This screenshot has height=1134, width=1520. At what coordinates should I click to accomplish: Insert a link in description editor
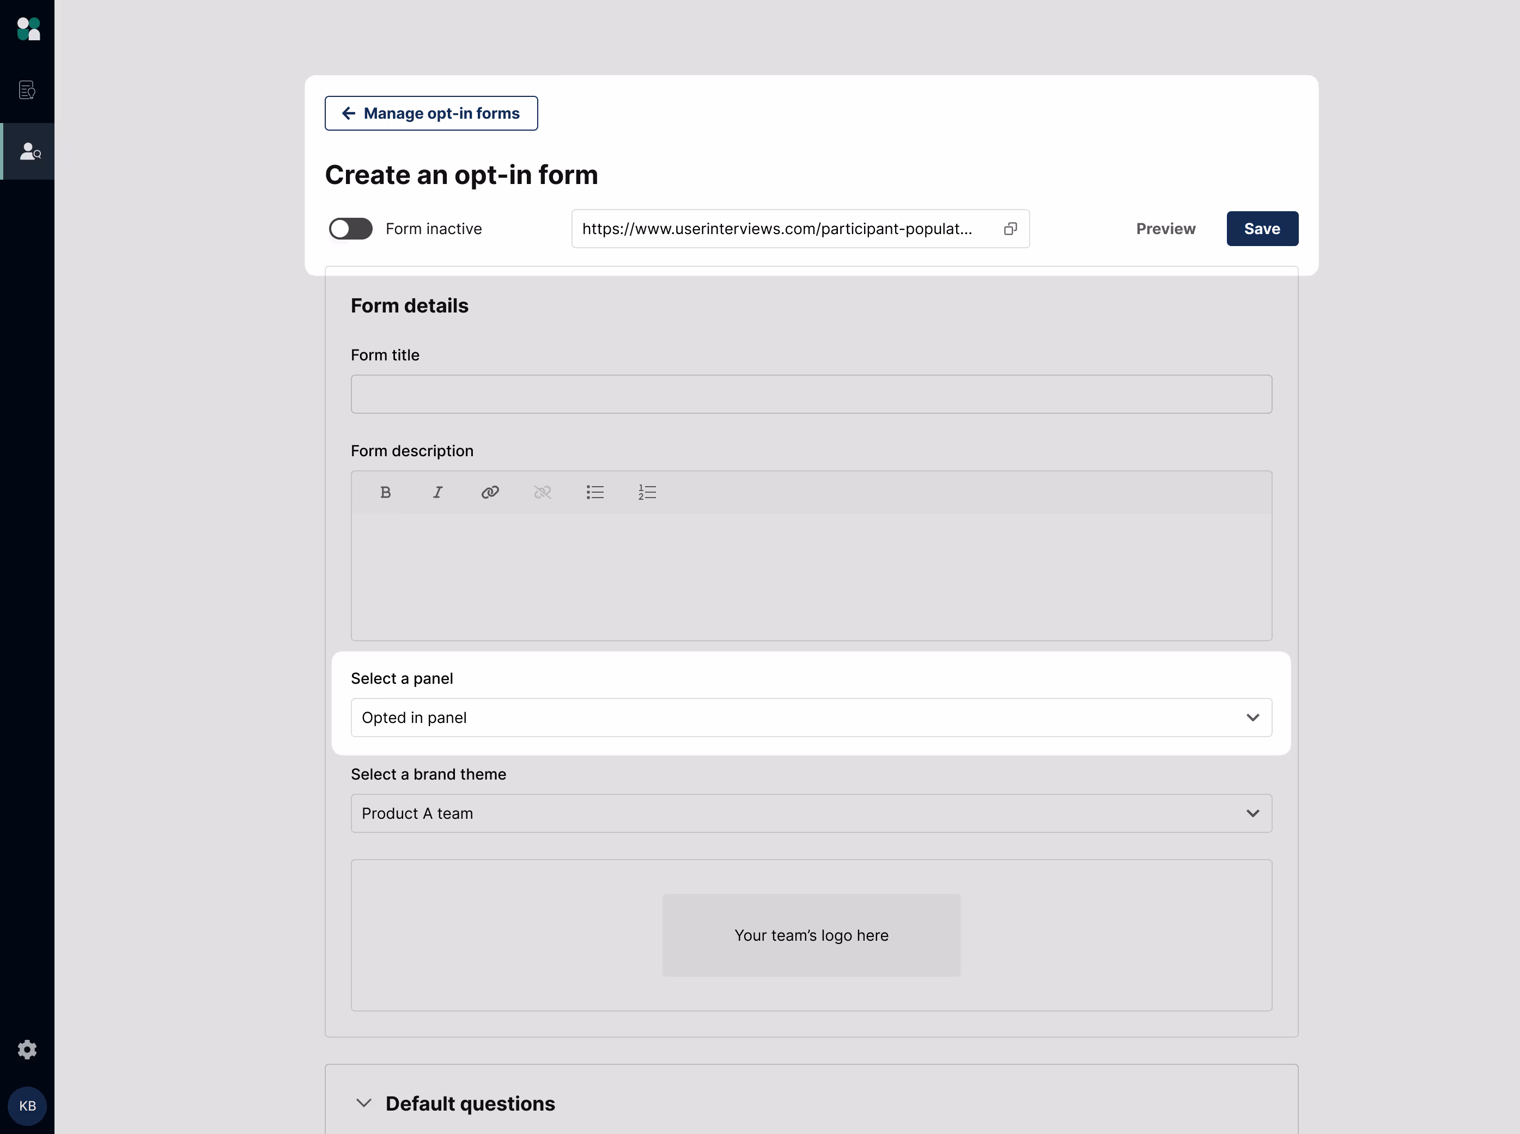click(x=490, y=492)
